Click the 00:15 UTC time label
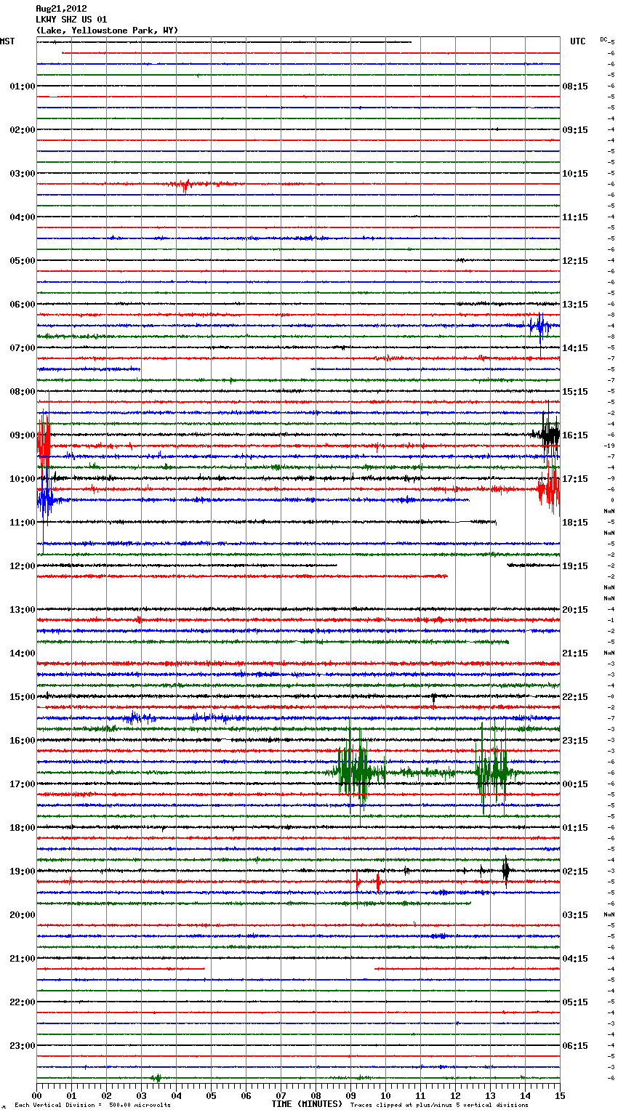 click(575, 784)
